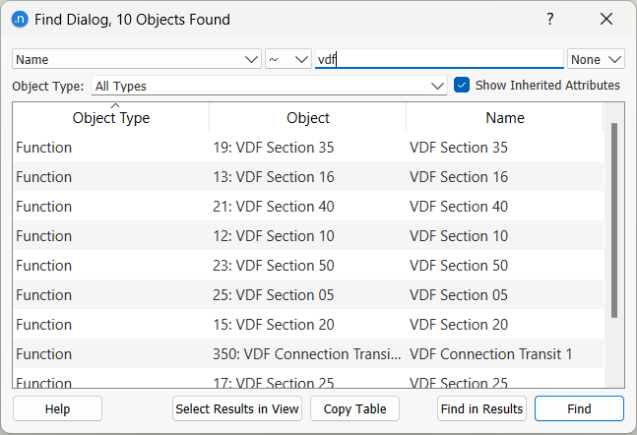This screenshot has width=637, height=435.
Task: Toggle Show Inherited Attributes checkbox
Action: pyautogui.click(x=462, y=86)
